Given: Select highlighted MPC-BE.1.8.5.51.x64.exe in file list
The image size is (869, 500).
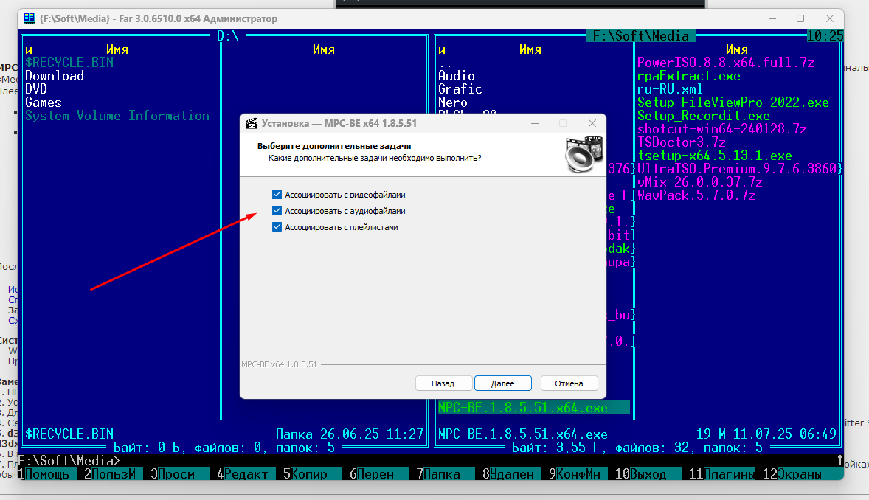Looking at the screenshot, I should pos(533,408).
